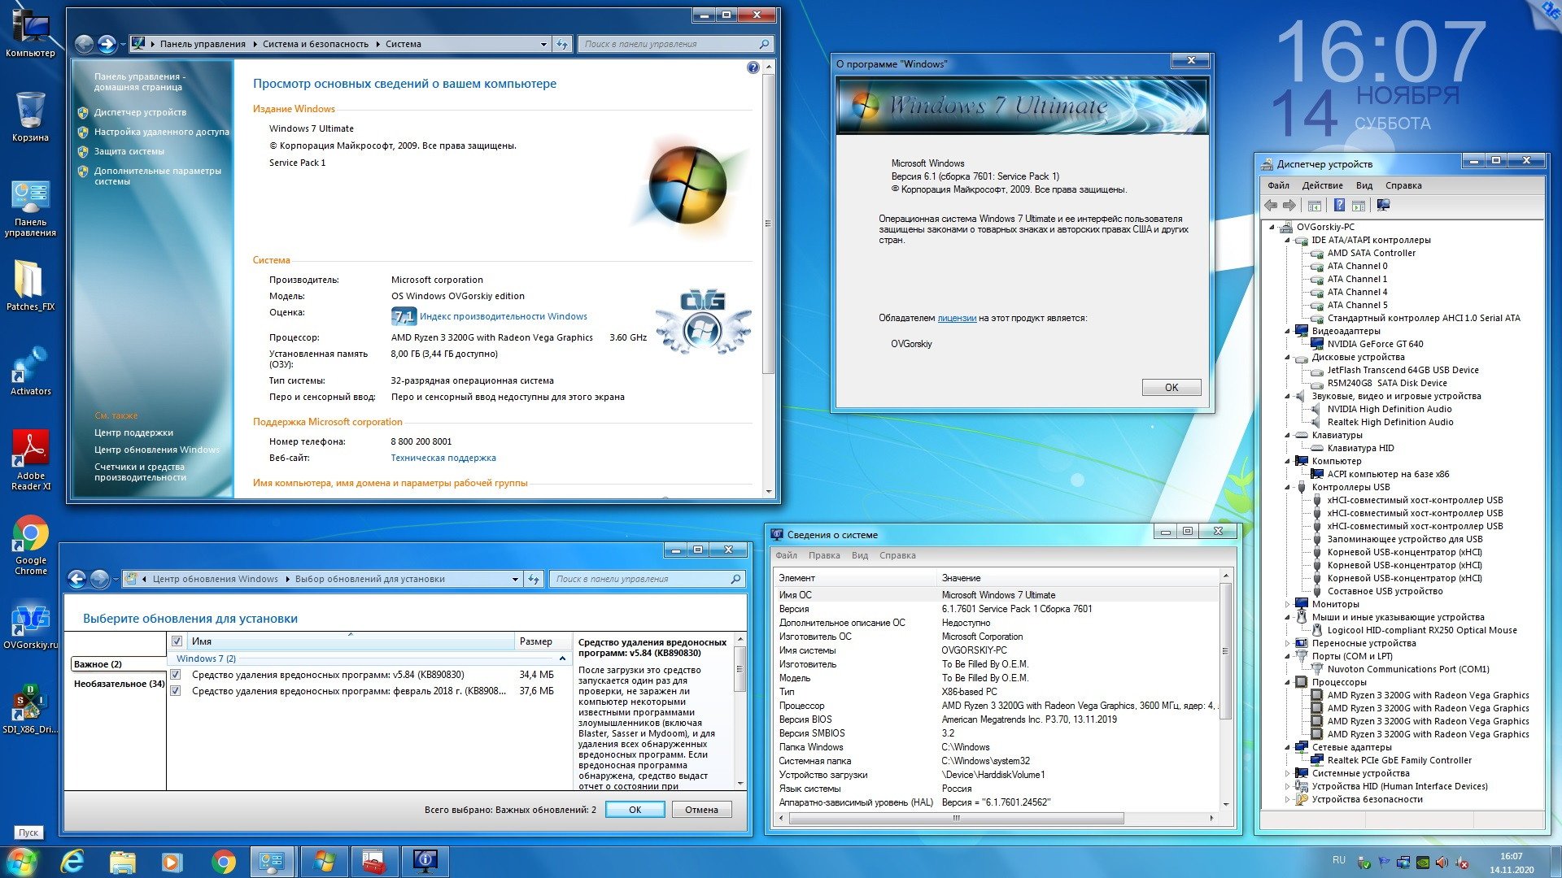This screenshot has width=1562, height=878.
Task: Click the volume icon in system tray
Action: pos(1442,863)
